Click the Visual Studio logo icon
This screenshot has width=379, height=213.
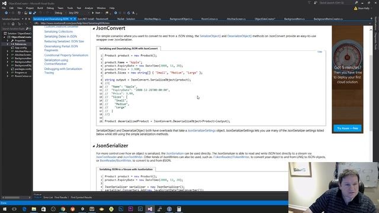[x=4, y=3]
